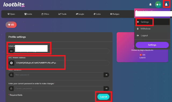Click the VN country flag
Image resolution: width=172 pixels, height=102 pixels.
point(141,55)
